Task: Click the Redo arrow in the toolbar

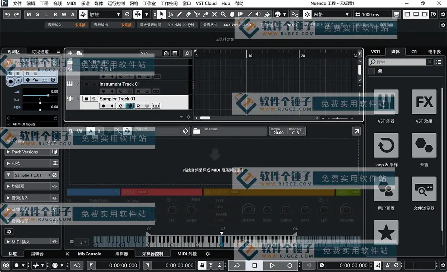Action: pyautogui.click(x=16, y=15)
